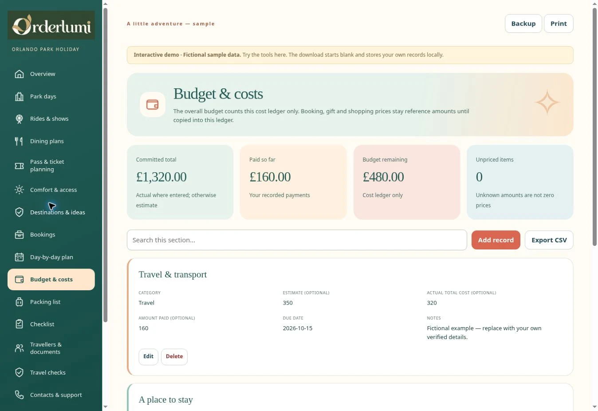Edit the Travel & transport record

[x=149, y=356]
